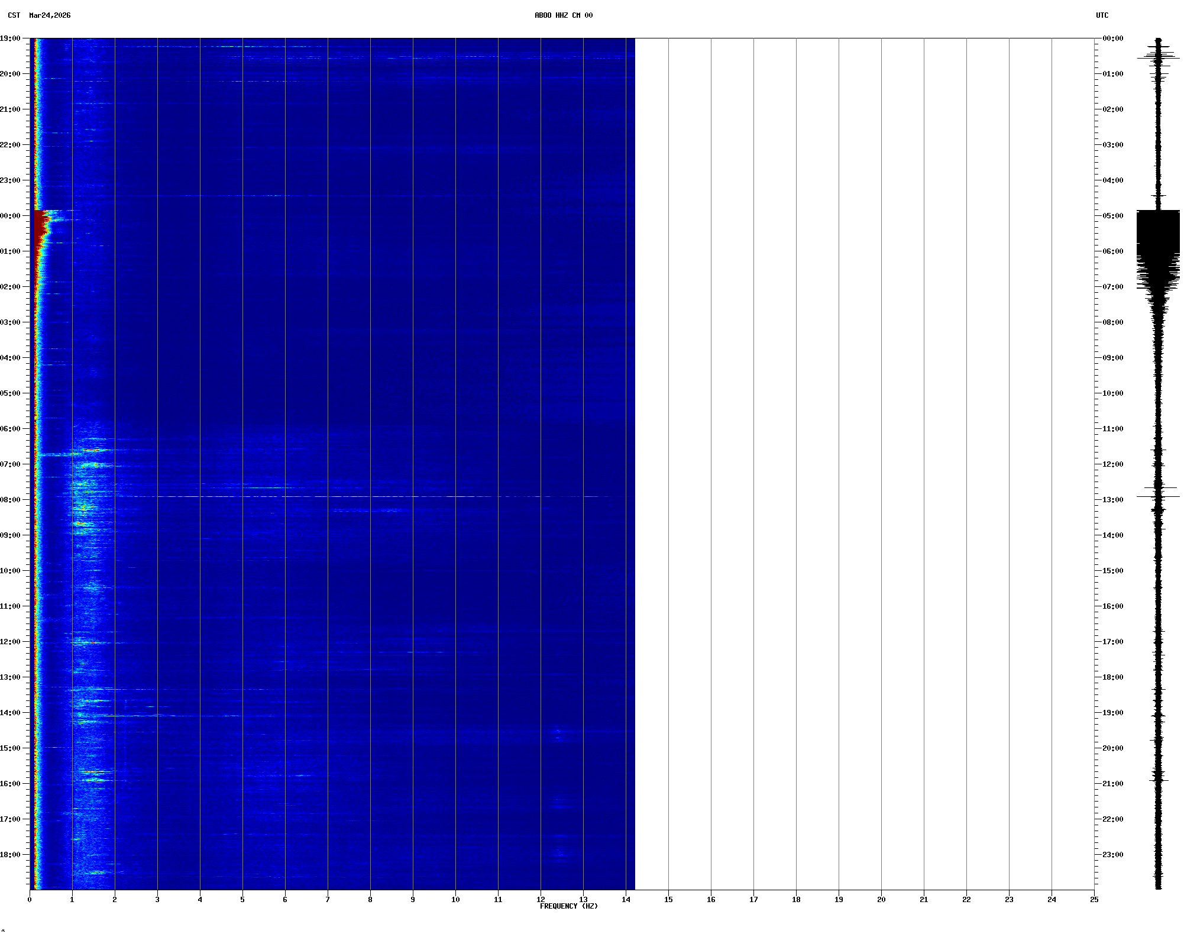Click the Mar24,2026 date label

point(50,15)
